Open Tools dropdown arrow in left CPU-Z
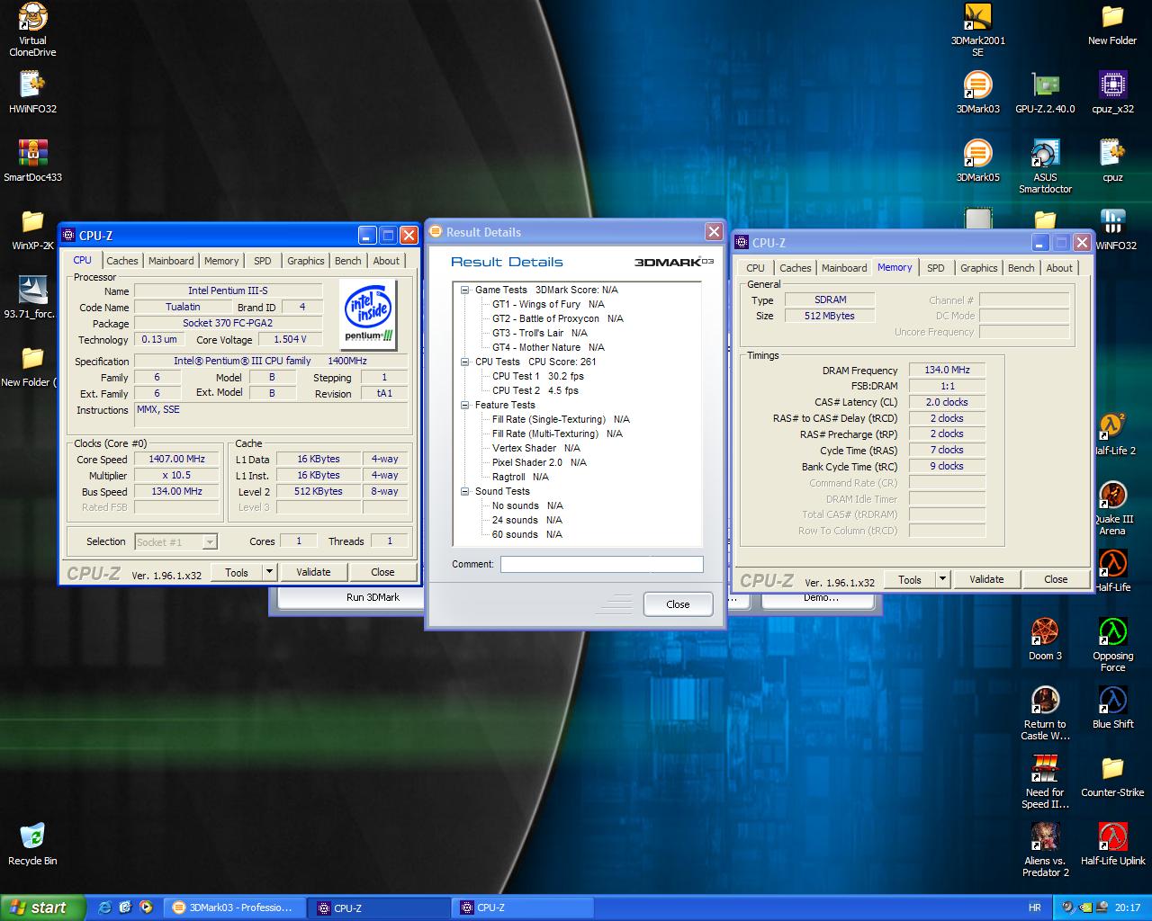 click(268, 572)
